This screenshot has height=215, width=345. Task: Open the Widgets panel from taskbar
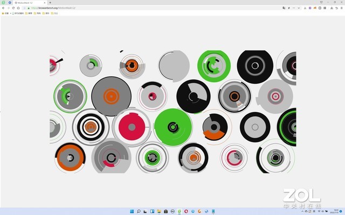click(152, 211)
